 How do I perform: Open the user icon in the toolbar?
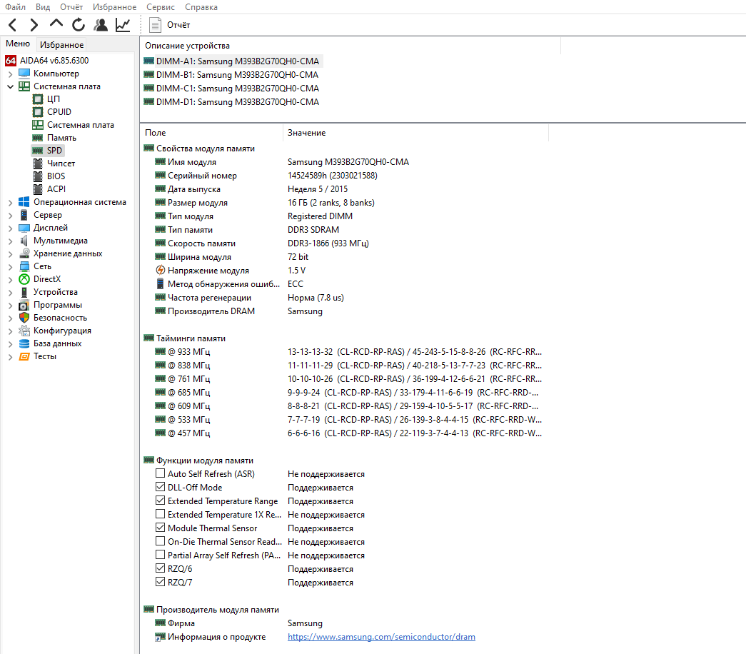point(101,25)
